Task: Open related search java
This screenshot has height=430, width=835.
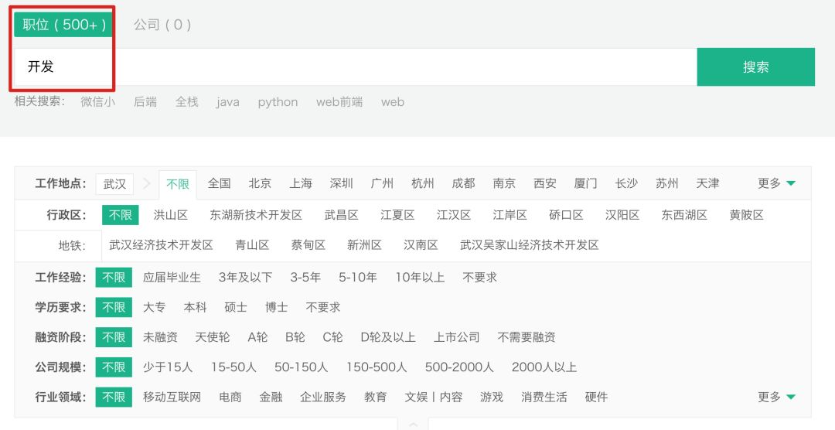Action: pos(228,102)
